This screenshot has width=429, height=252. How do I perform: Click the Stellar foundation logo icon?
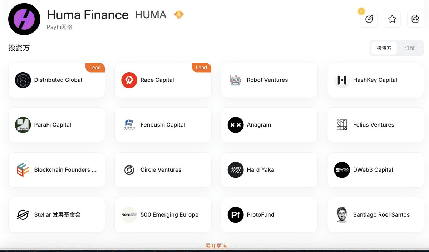click(x=23, y=215)
